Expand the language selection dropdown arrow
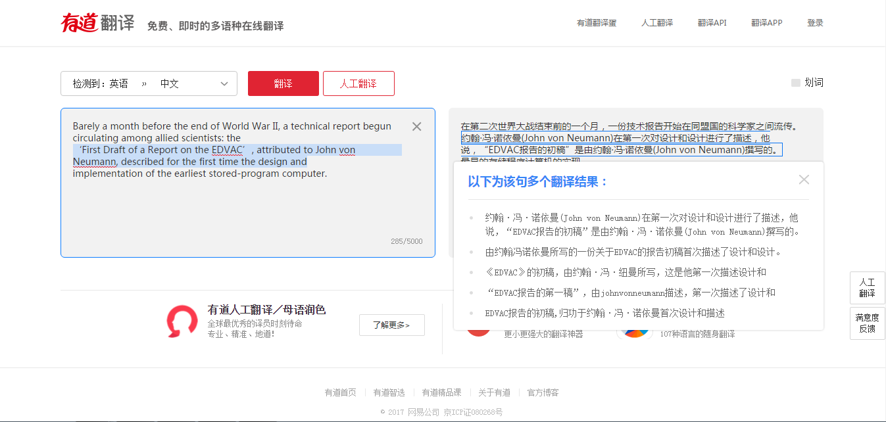Screen dimensions: 886x422 pos(224,83)
